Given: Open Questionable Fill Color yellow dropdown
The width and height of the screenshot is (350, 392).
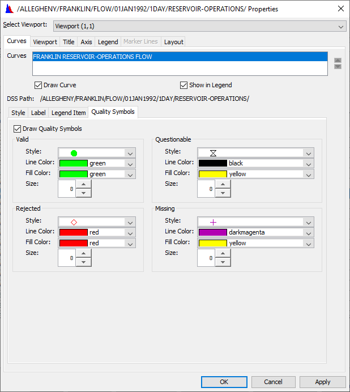Looking at the screenshot, I should tap(308, 174).
